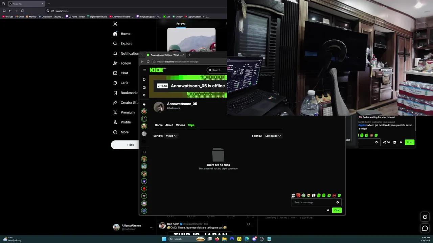
Task: Open the YouTube bookmark
Action: tap(8, 17)
